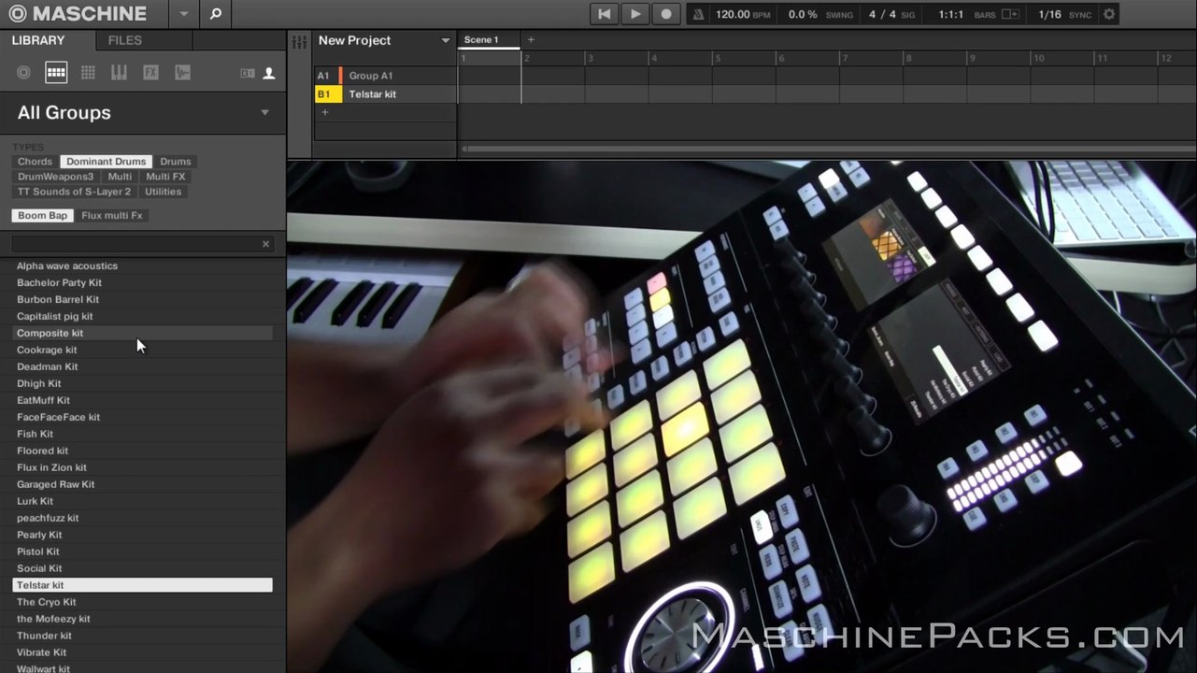The height and width of the screenshot is (673, 1197).
Task: Select the Sounds file type icon
Action: coord(88,73)
